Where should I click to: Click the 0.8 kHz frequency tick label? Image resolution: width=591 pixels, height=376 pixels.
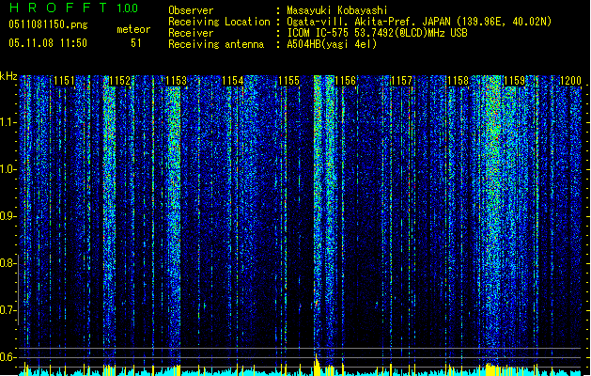[x=8, y=263]
